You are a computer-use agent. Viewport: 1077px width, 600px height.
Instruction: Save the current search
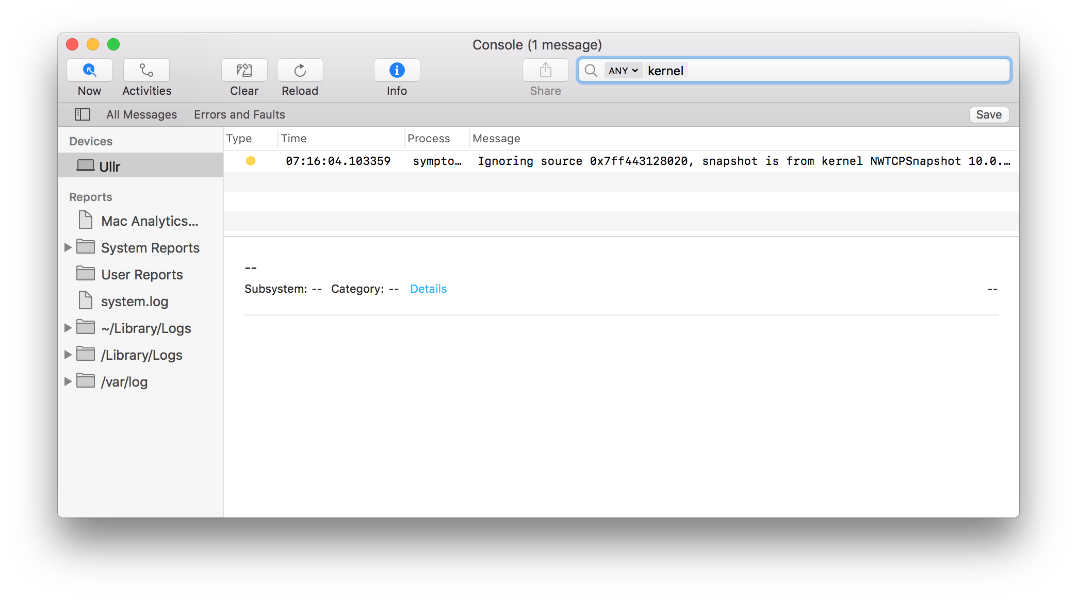coord(988,114)
